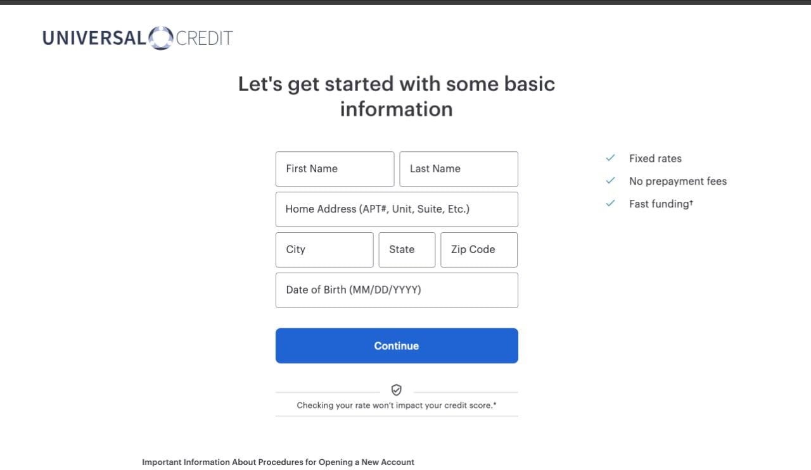This screenshot has width=811, height=470.
Task: Focus the First Name input field
Action: (x=335, y=169)
